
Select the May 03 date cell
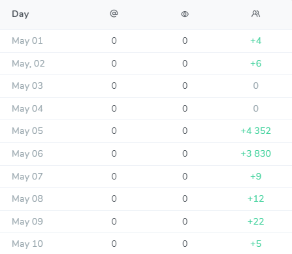pos(27,86)
